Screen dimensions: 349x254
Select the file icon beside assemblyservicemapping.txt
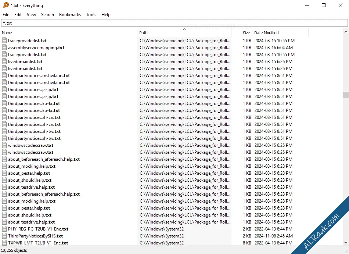[4, 48]
